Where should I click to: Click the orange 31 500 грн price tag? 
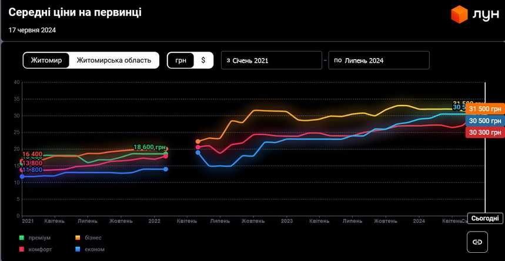(485, 109)
